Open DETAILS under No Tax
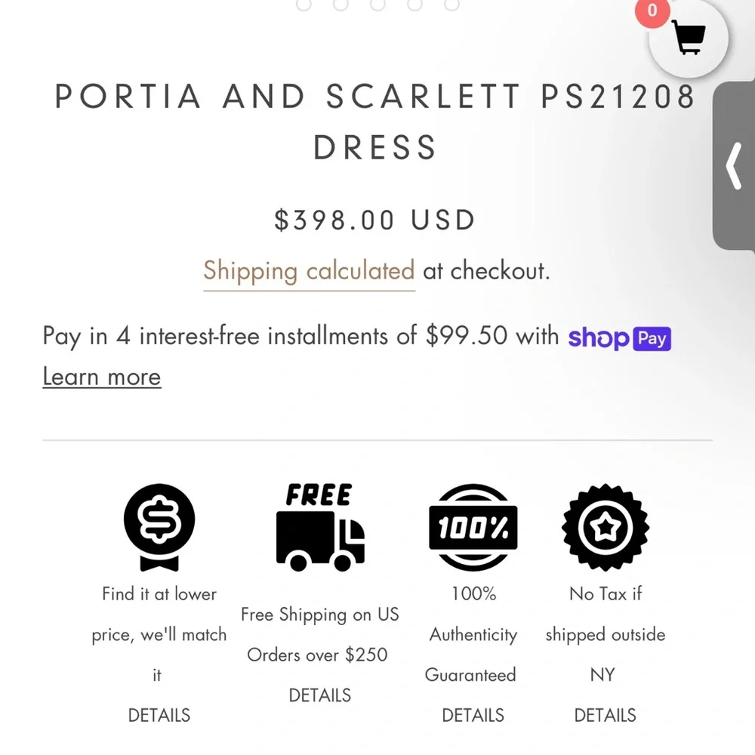Image resolution: width=755 pixels, height=755 pixels. tap(606, 715)
